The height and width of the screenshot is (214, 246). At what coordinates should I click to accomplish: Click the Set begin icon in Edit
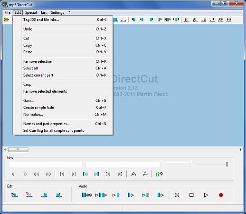point(44,195)
